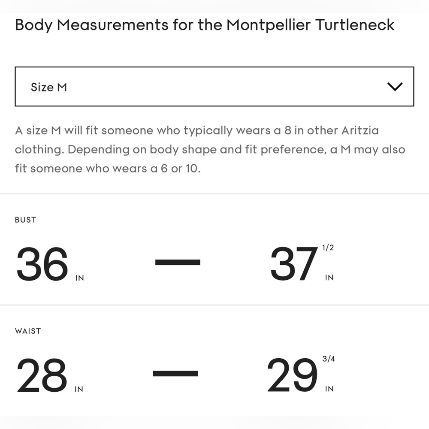Viewport: 429px width, 429px height.
Task: Select the WAIST section label
Action: click(x=28, y=331)
